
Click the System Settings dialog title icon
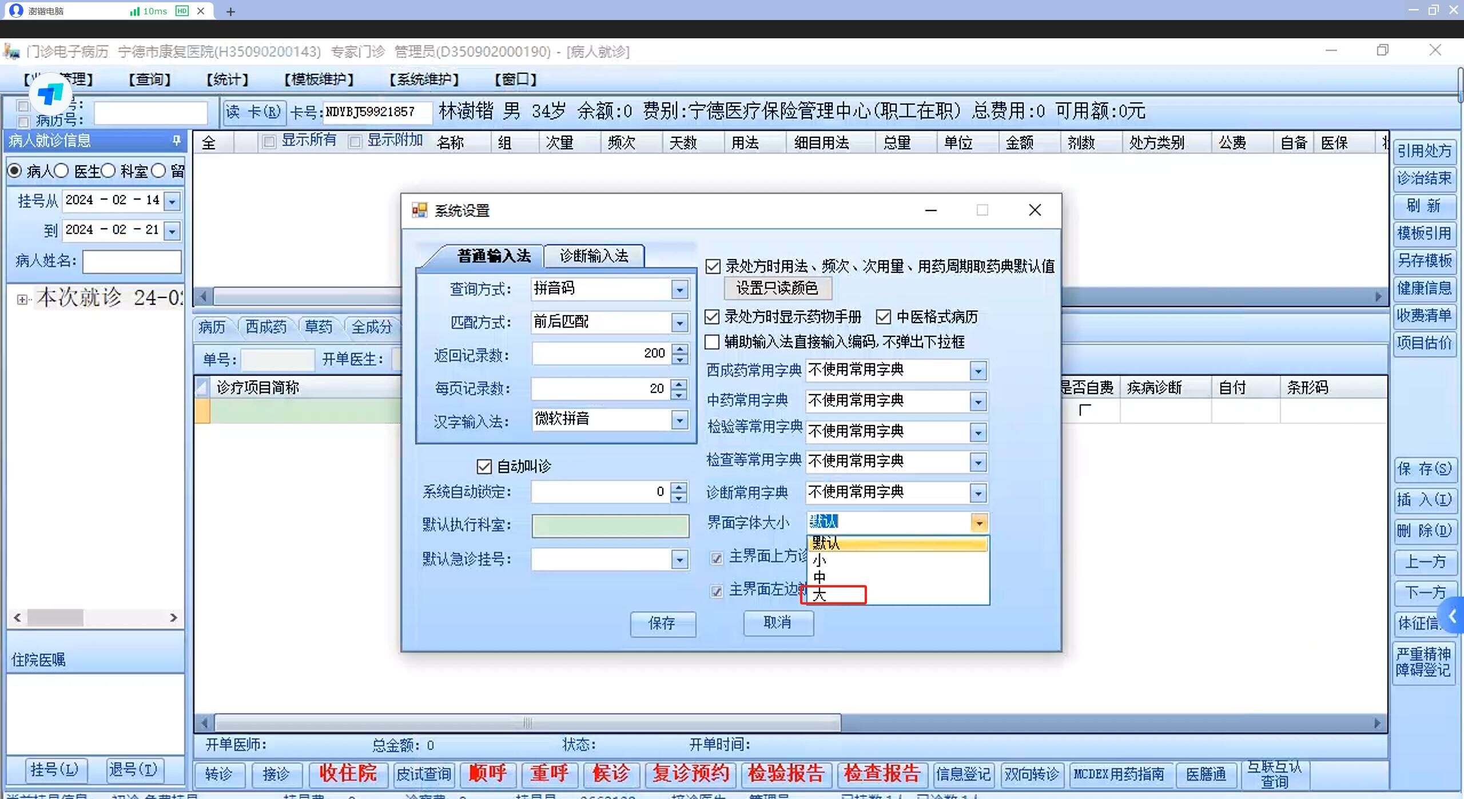[x=419, y=210]
